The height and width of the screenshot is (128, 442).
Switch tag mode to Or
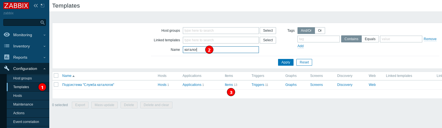320,31
